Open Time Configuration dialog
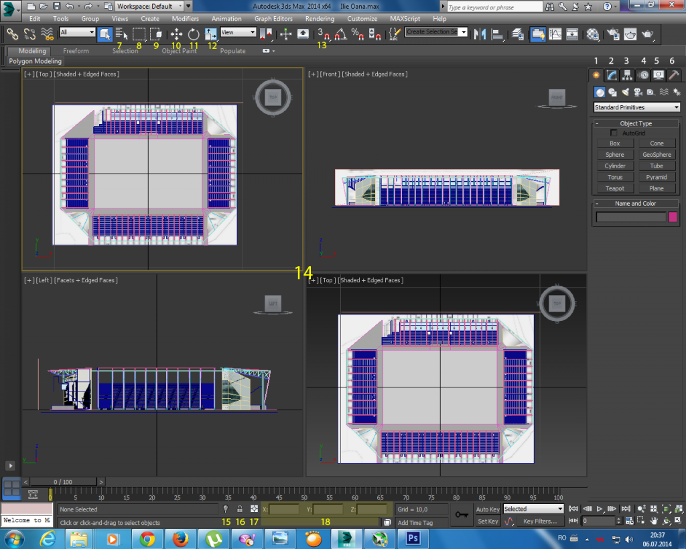 [629, 521]
